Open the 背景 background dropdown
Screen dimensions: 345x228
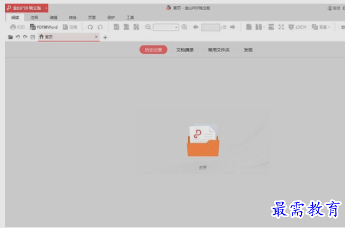click(321, 27)
